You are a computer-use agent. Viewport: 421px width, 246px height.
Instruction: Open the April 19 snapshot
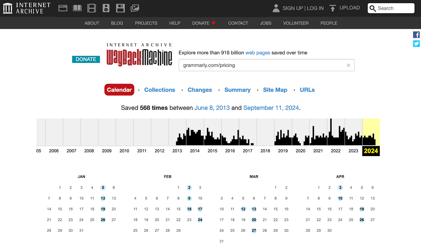362,209
